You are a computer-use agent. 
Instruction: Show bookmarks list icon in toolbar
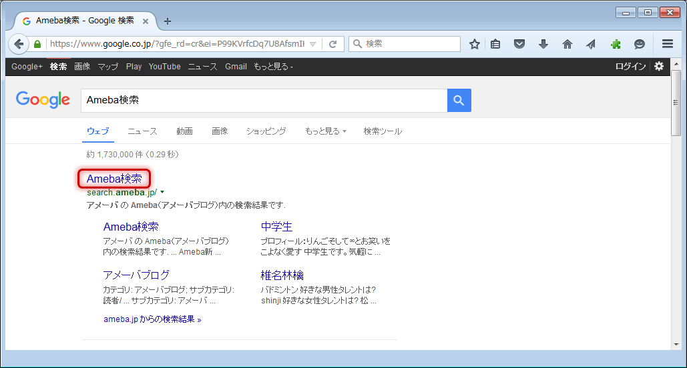click(x=495, y=44)
